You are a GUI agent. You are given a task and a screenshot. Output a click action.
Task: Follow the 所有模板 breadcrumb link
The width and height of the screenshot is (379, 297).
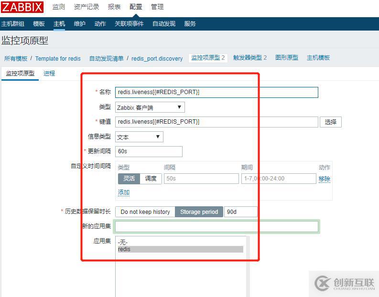pos(16,58)
